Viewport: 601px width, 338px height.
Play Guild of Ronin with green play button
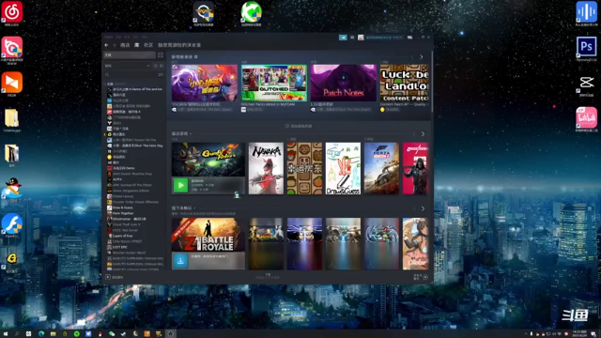[180, 185]
